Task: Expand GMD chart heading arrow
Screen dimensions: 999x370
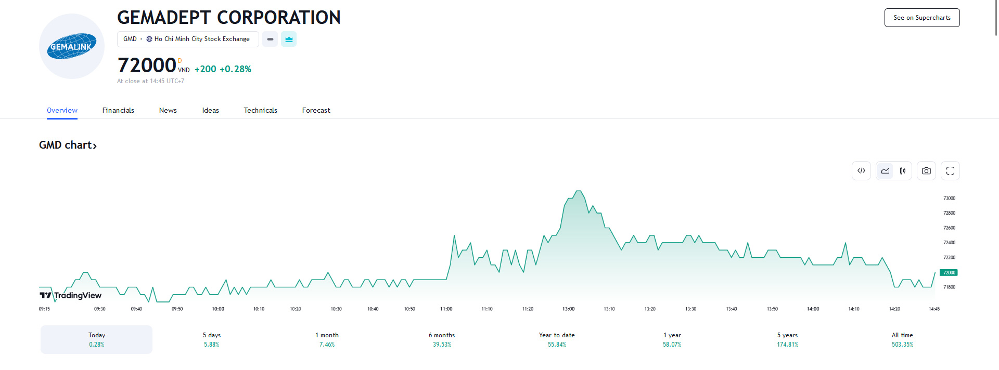Action: coord(95,146)
